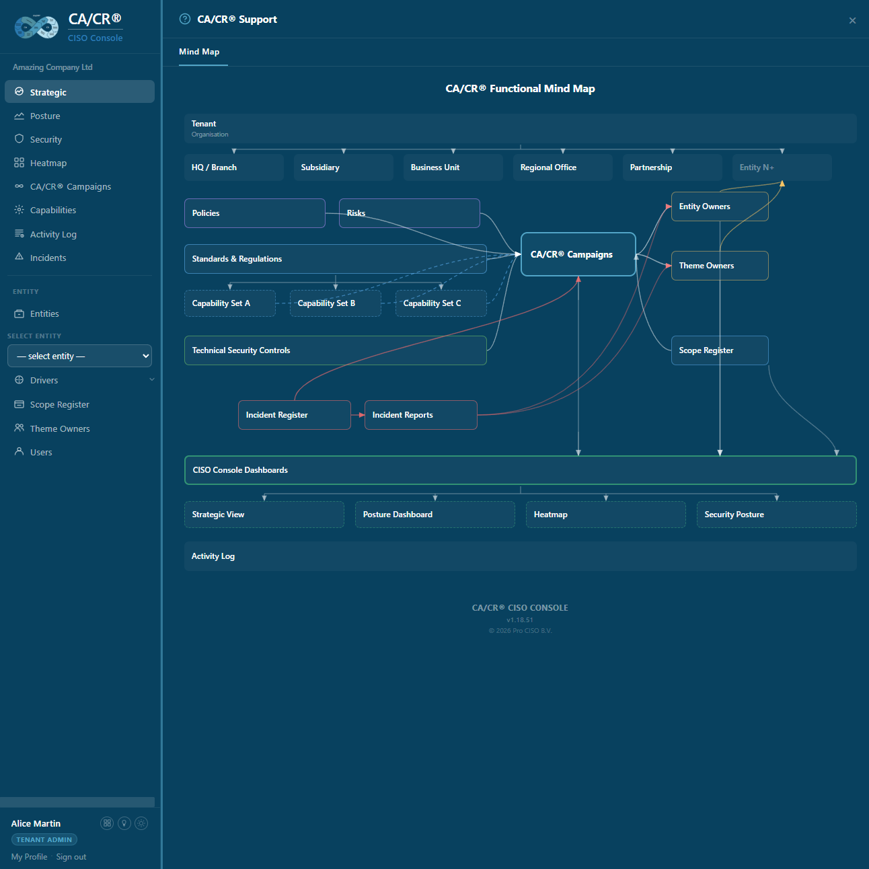Image resolution: width=869 pixels, height=869 pixels.
Task: Click the Activity Log list icon
Action: click(x=19, y=233)
